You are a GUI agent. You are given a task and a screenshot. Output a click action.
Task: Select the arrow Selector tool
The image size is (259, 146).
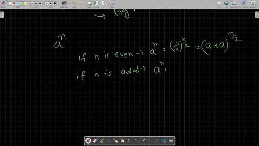click(x=109, y=141)
